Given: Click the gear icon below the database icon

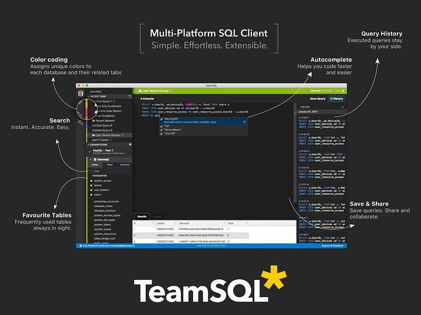Looking at the screenshot, I should pyautogui.click(x=80, y=122).
